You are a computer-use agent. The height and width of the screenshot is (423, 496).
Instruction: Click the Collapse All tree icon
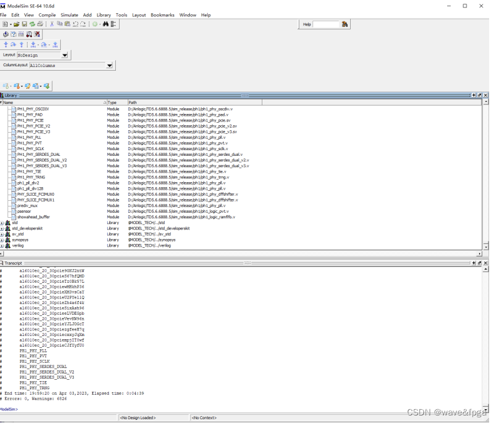(113, 24)
